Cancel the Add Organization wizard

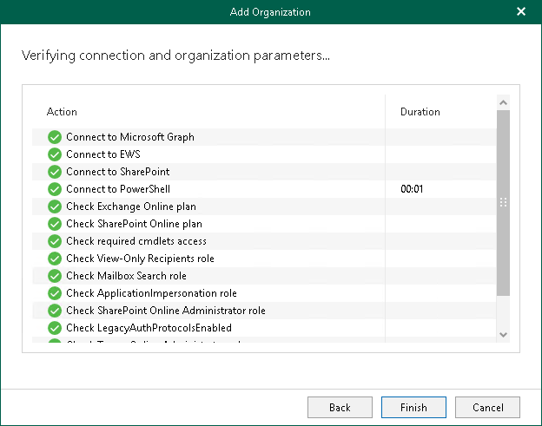click(x=487, y=407)
